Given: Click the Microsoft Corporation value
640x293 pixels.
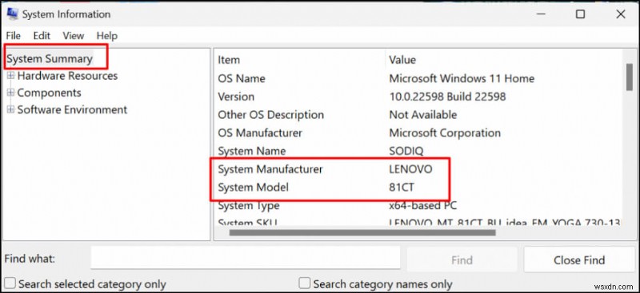Looking at the screenshot, I should (x=445, y=133).
